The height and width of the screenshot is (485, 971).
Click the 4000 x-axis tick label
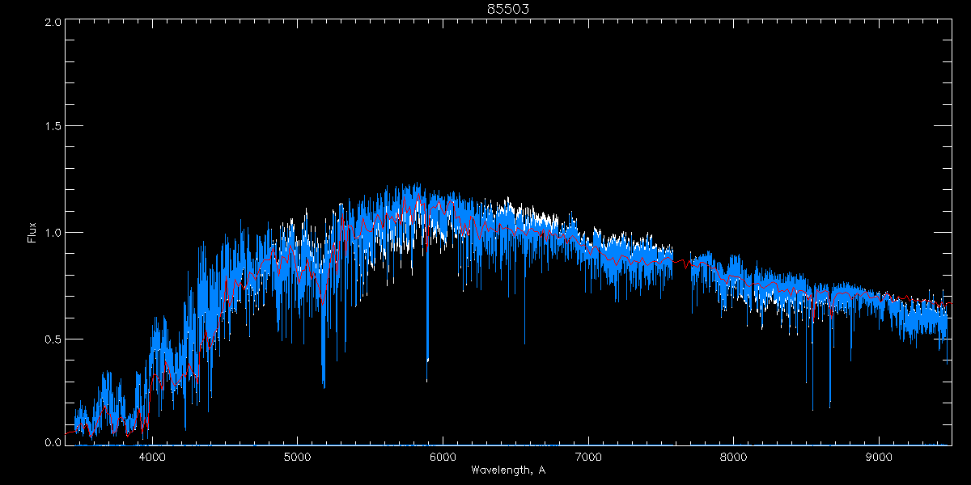[152, 456]
